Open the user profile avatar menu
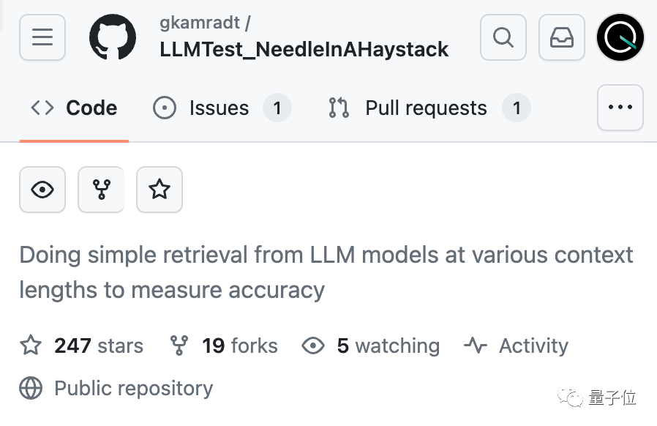Viewport: 657px width, 426px height. click(x=620, y=37)
